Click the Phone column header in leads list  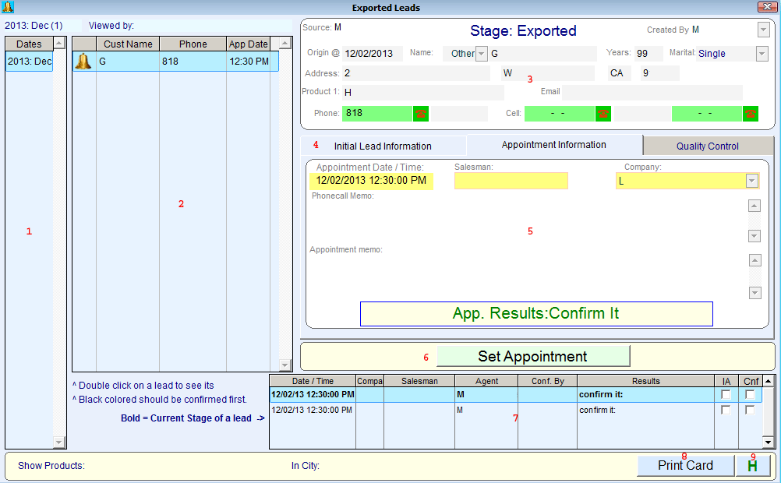(x=193, y=44)
